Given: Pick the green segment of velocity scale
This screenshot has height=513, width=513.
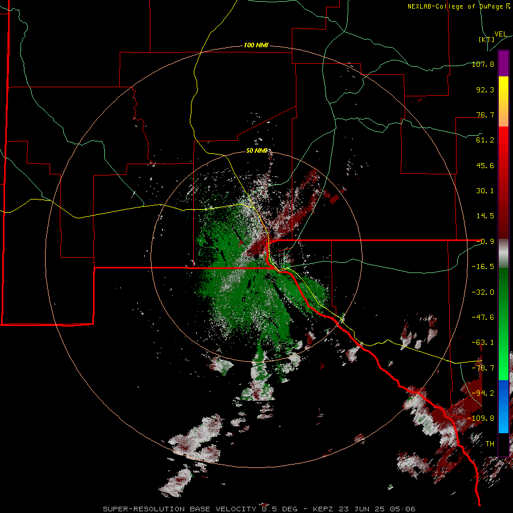Looking at the screenshot, I should [x=503, y=324].
